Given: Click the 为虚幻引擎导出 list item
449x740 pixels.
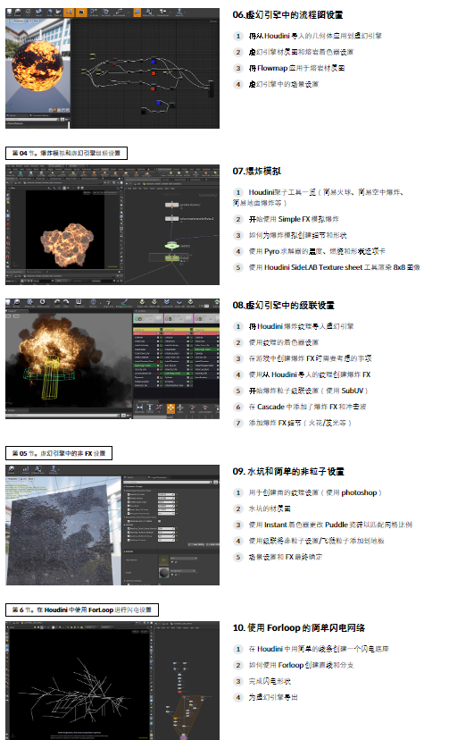Looking at the screenshot, I should click(x=273, y=697).
